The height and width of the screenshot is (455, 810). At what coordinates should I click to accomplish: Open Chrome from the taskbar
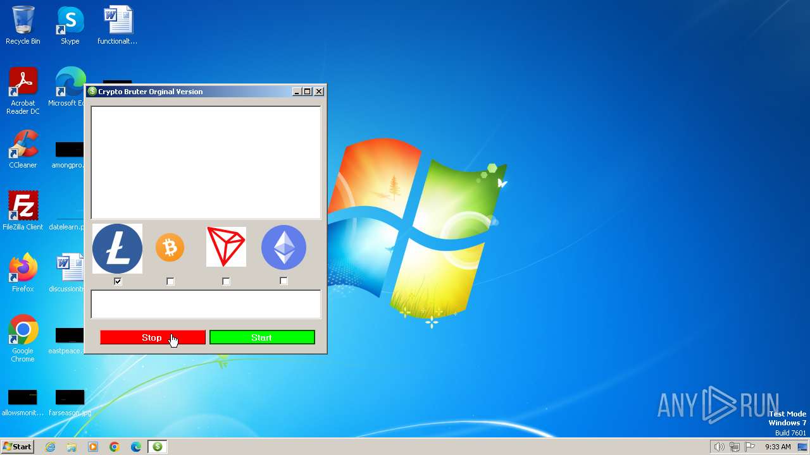pos(115,447)
